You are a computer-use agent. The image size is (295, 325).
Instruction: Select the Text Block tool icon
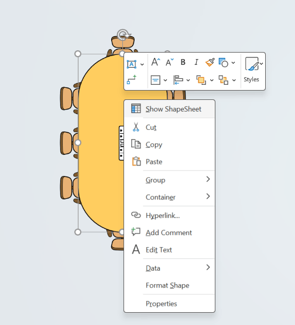[132, 64]
